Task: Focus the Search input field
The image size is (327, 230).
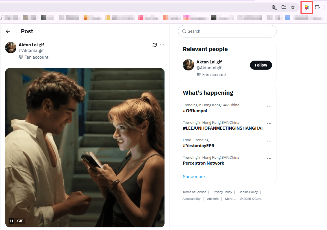Action: (230, 31)
